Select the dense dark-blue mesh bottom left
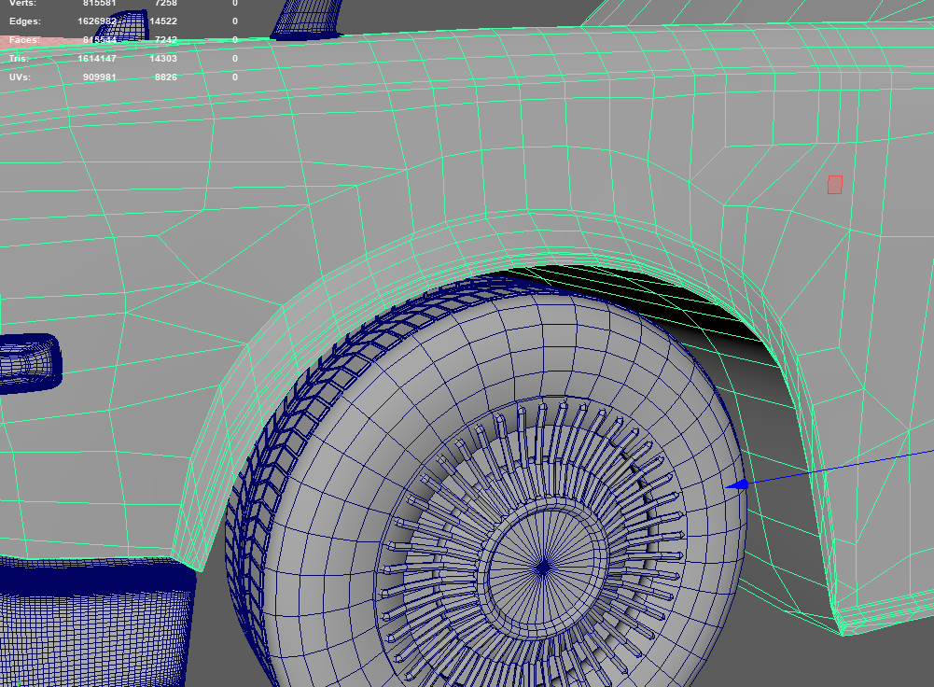This screenshot has height=687, width=934. click(x=95, y=623)
